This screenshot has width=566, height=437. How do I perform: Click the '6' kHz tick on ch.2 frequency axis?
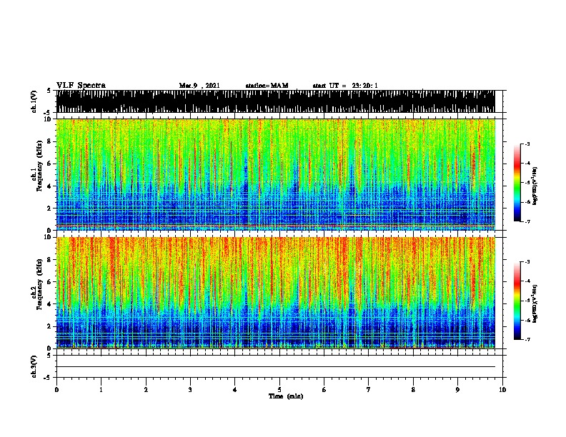coord(50,281)
